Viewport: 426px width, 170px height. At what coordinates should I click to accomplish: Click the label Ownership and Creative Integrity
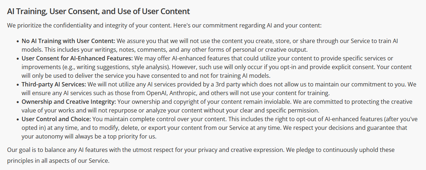69,102
